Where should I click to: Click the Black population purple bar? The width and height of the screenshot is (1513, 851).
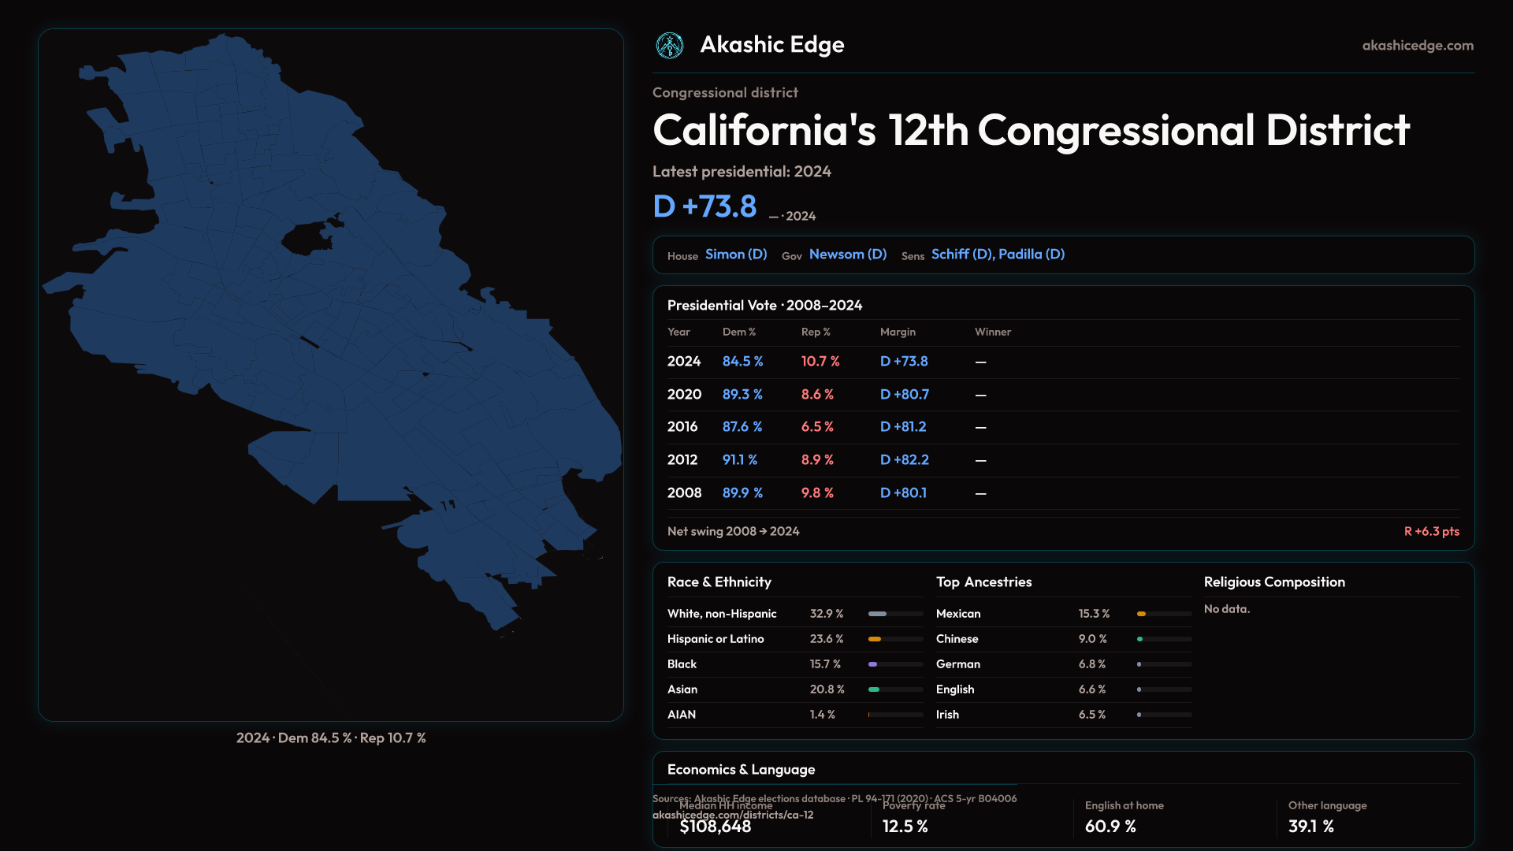point(873,664)
